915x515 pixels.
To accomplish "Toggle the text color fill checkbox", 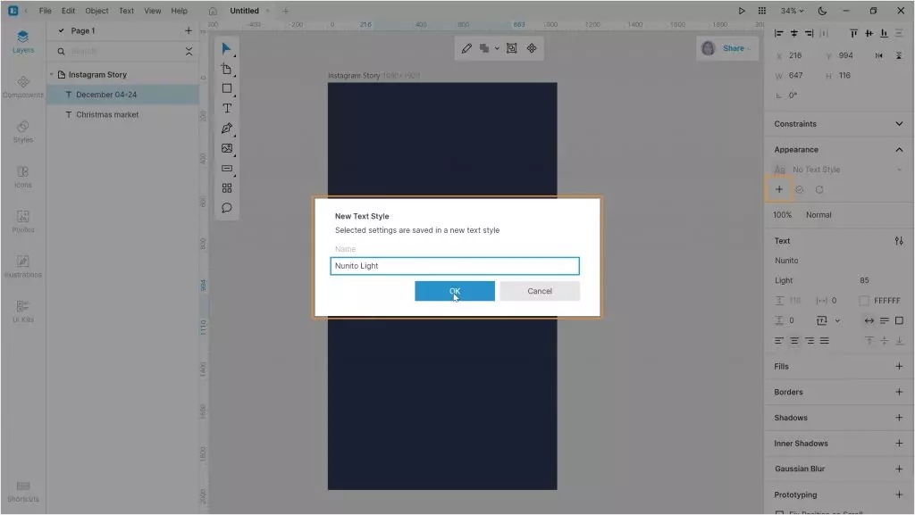I will click(863, 301).
